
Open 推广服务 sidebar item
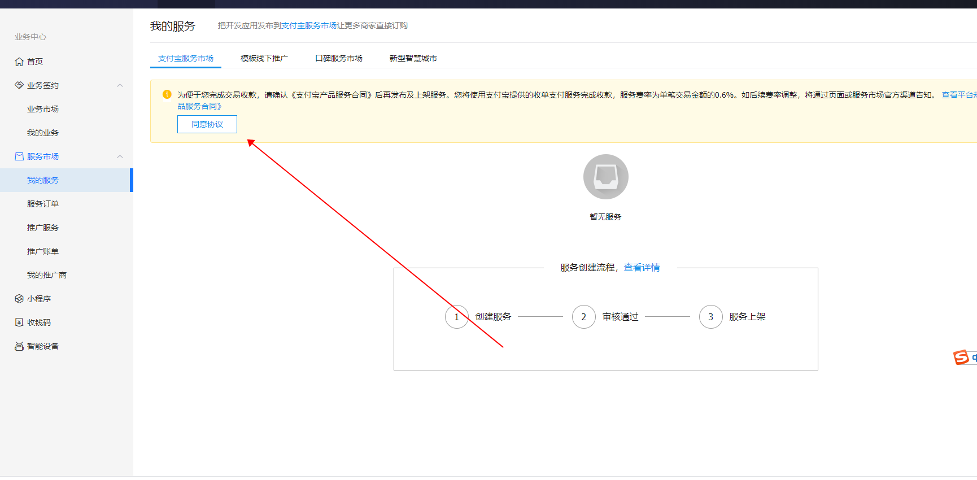43,228
